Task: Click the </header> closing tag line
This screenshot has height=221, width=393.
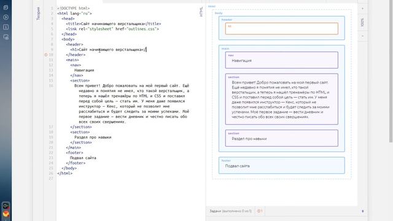Action: [76, 55]
